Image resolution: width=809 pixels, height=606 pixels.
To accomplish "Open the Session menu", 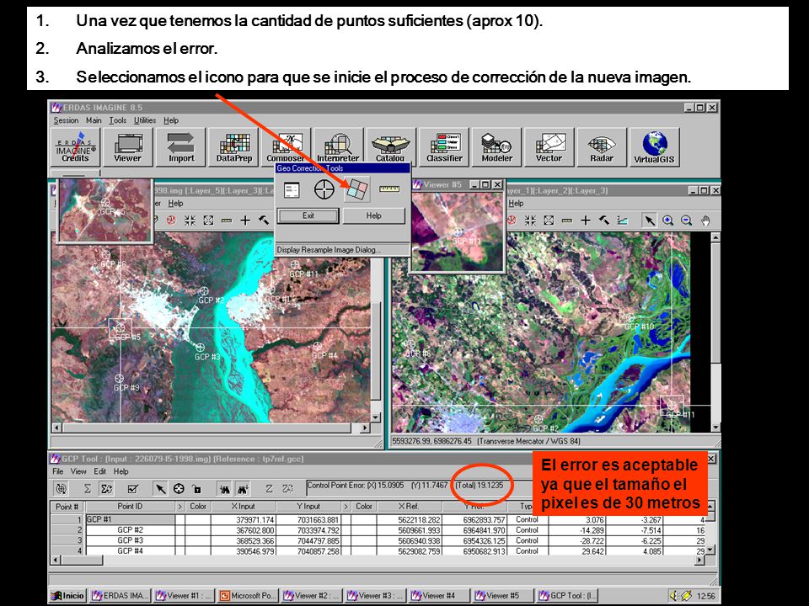I will 66,120.
